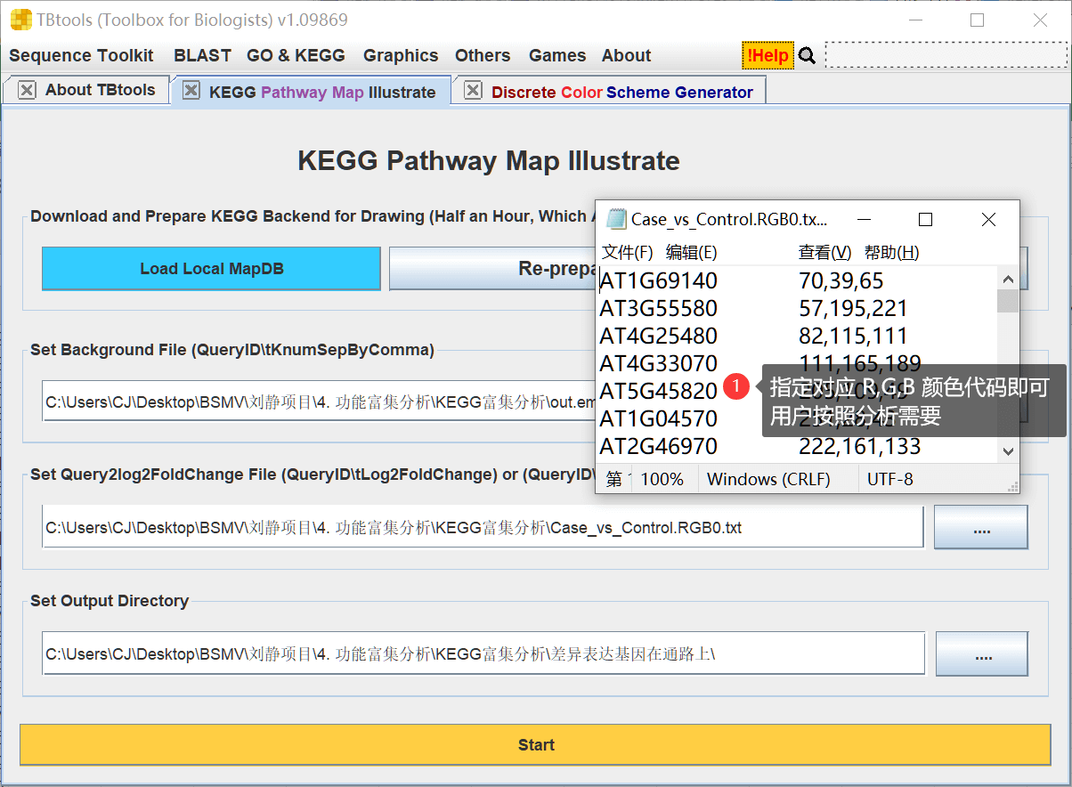Image resolution: width=1072 pixels, height=787 pixels.
Task: Click gene ID AT4G33070 in Notepad
Action: [x=659, y=363]
